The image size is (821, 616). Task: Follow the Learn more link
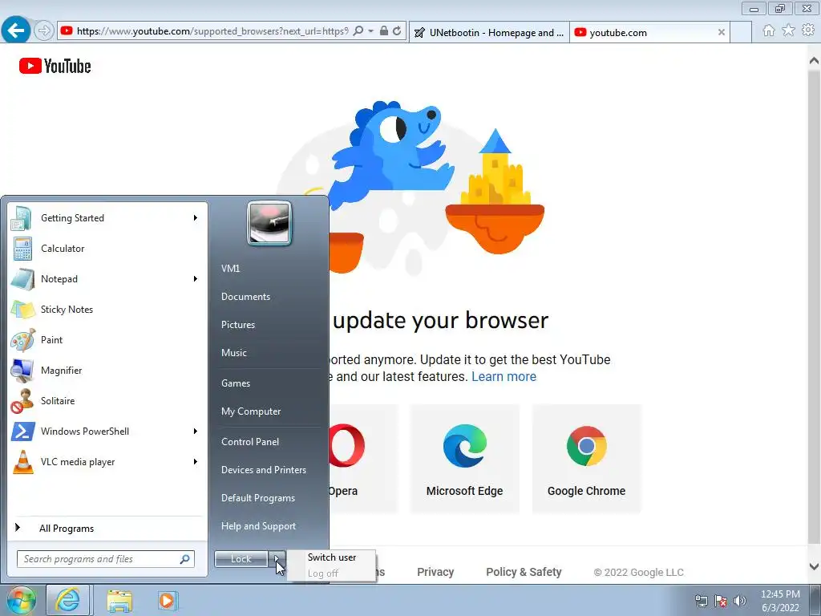click(x=504, y=377)
